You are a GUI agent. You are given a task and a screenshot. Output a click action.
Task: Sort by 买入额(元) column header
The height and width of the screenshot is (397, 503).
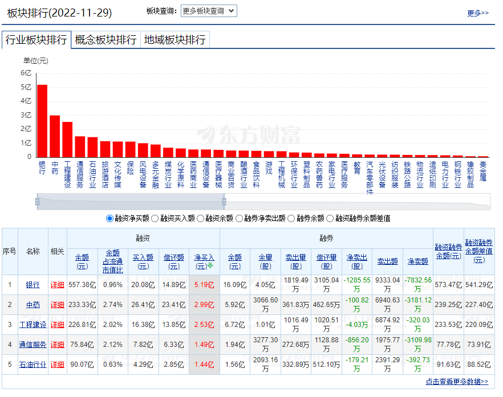(143, 261)
